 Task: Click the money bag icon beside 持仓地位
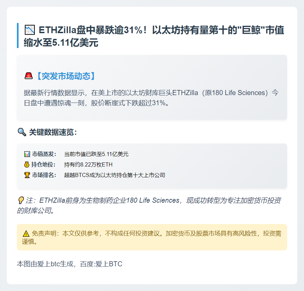coord(27,165)
